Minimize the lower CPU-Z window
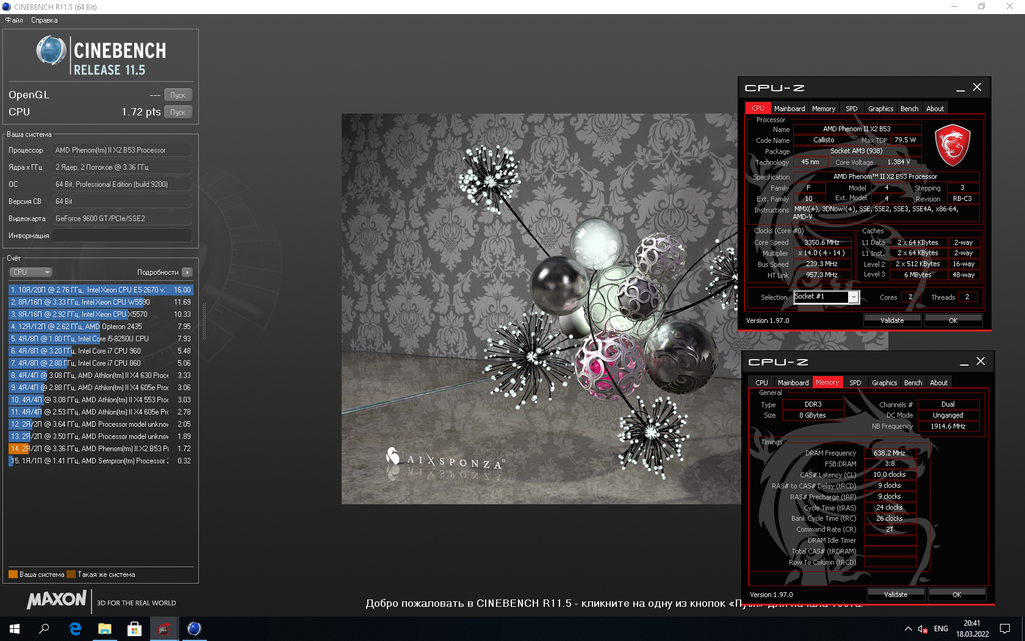This screenshot has height=641, width=1025. [964, 363]
